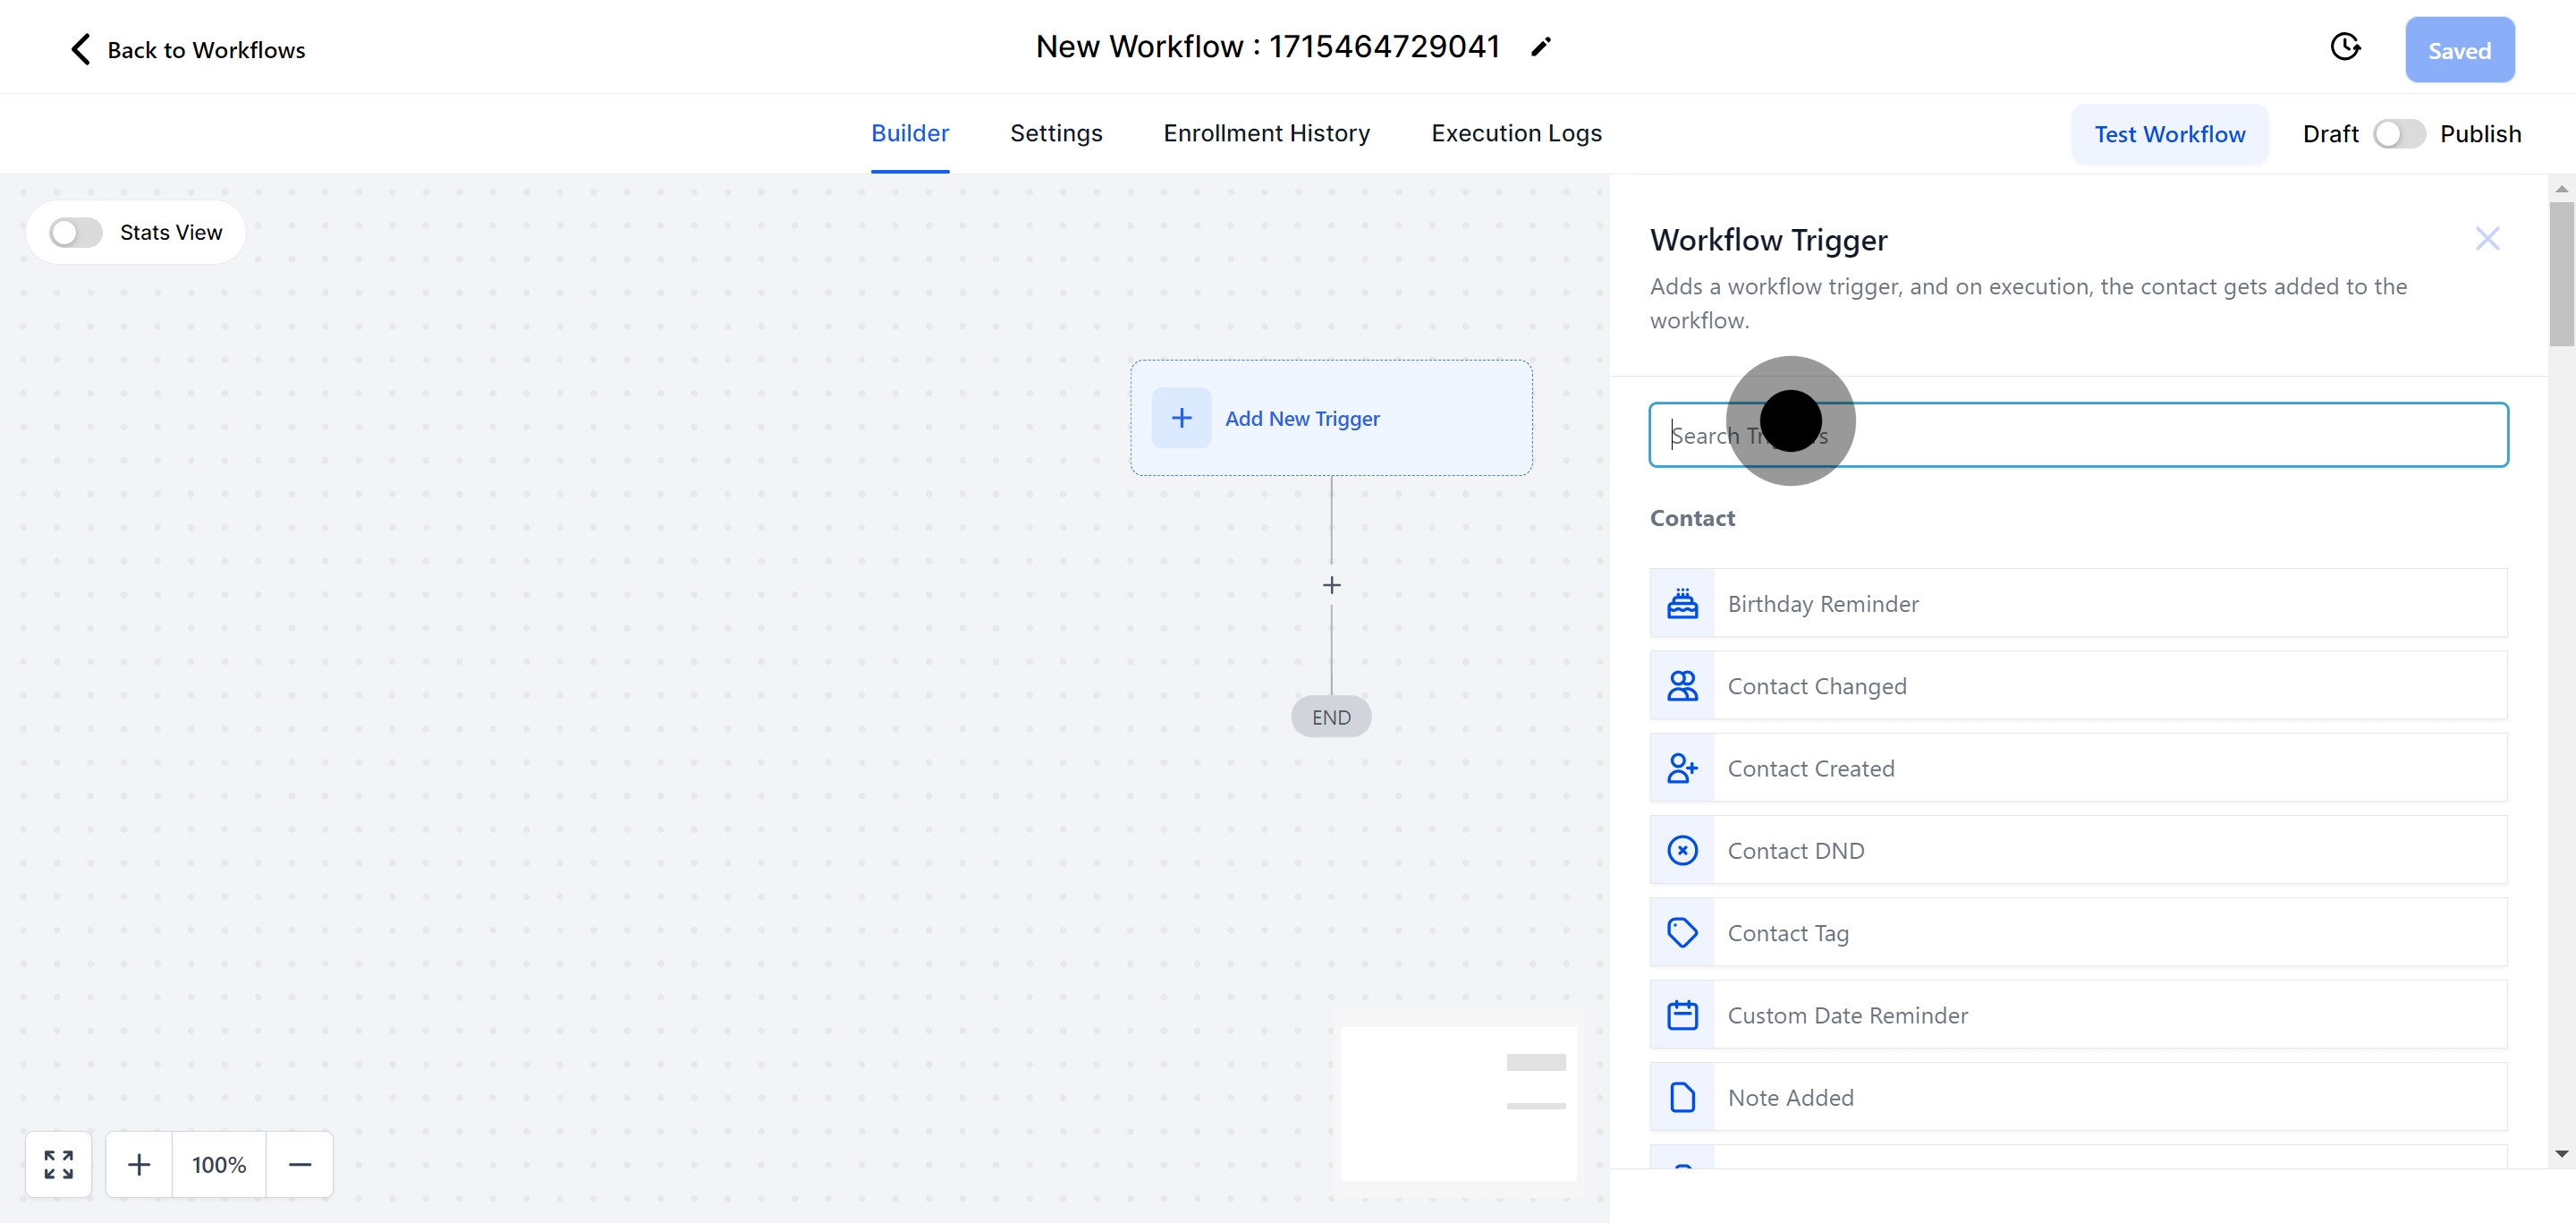Screen dimensions: 2576x1223
Task: Zoom out with the minus icon
Action: tap(300, 1164)
